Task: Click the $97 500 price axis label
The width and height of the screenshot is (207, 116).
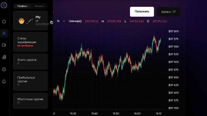Action: pos(174,62)
